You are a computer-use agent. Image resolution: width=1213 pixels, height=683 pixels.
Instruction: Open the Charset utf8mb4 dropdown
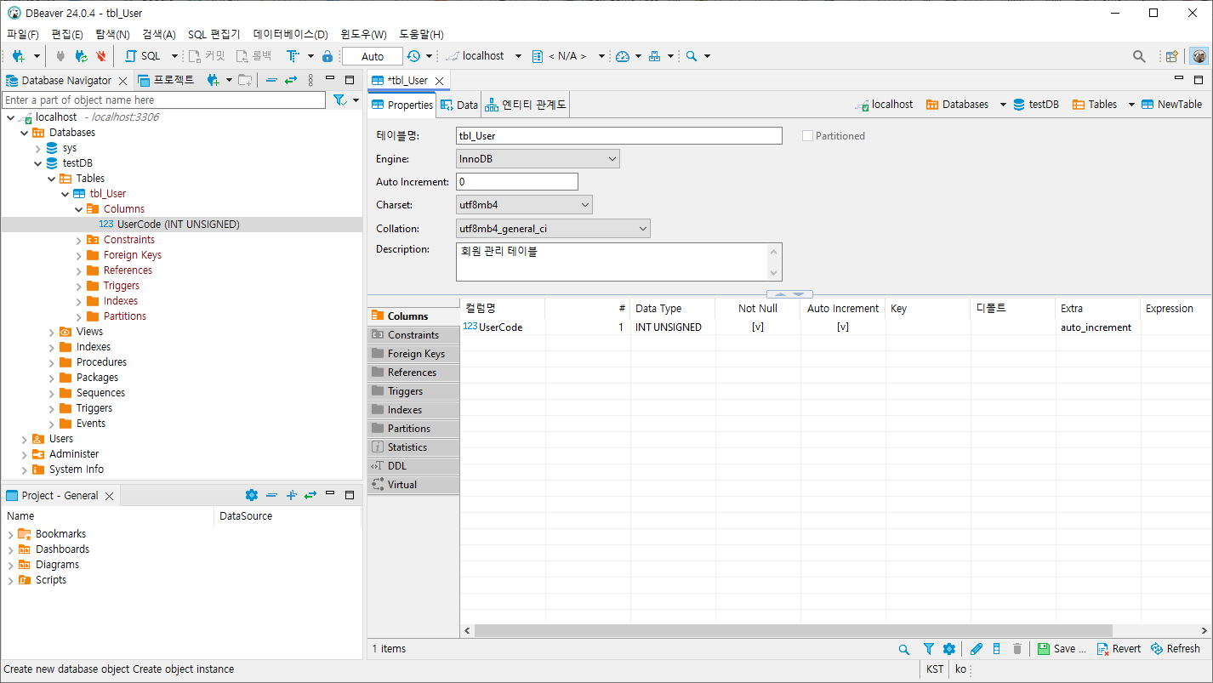click(524, 205)
